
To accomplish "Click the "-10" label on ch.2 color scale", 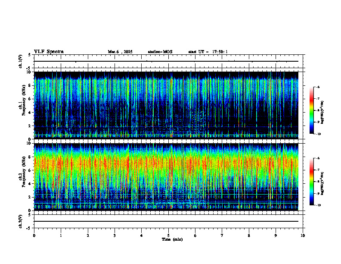I will click(318, 205).
